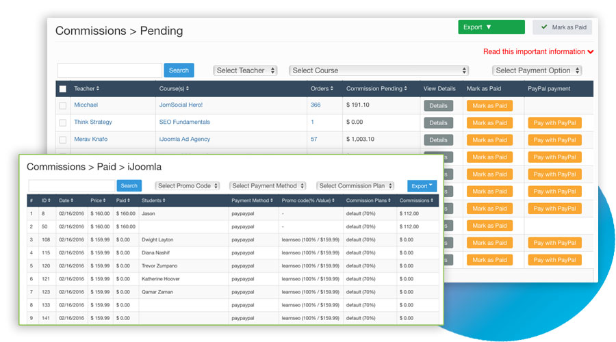Open the Select Promo Code dropdown

(187, 186)
